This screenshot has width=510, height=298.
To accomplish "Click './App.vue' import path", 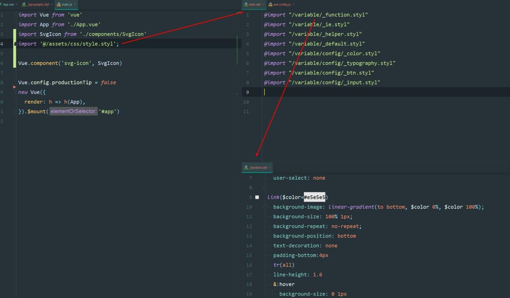I will point(84,24).
